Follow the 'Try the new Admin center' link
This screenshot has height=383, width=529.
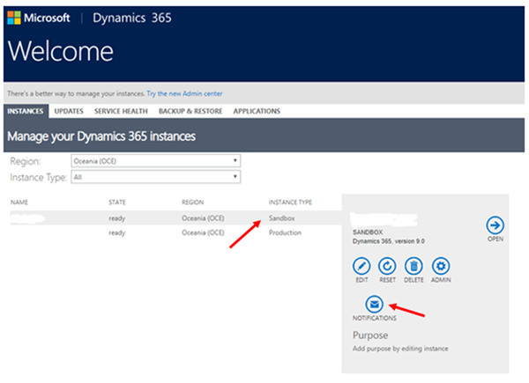pyautogui.click(x=185, y=93)
